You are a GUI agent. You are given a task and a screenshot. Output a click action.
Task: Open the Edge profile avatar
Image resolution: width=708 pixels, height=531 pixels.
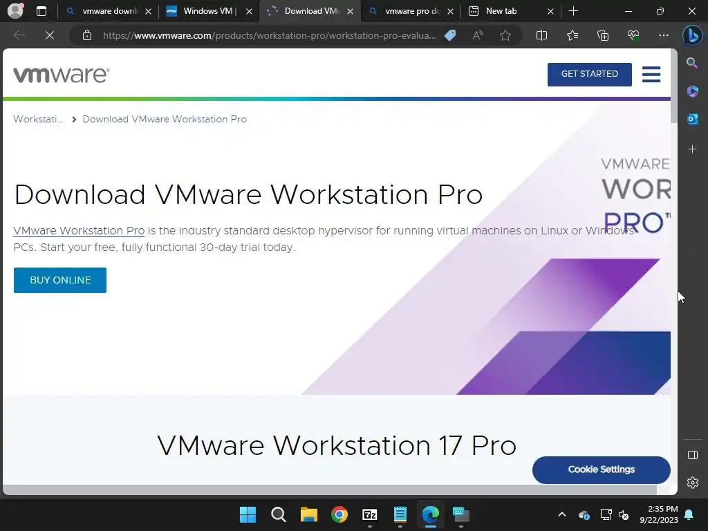pyautogui.click(x=16, y=11)
